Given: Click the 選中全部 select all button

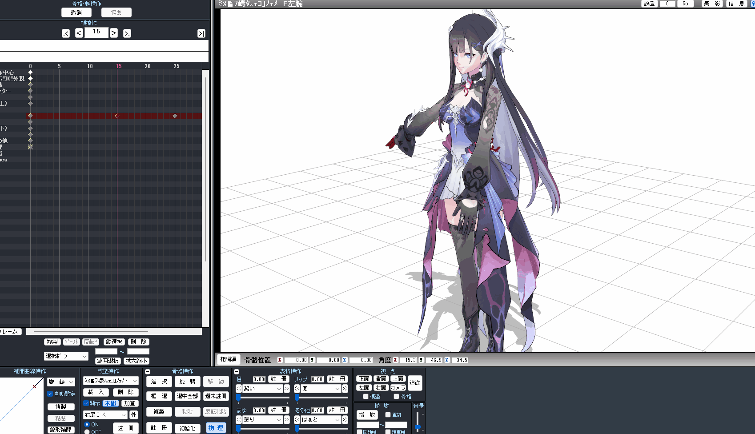Looking at the screenshot, I should (x=188, y=396).
